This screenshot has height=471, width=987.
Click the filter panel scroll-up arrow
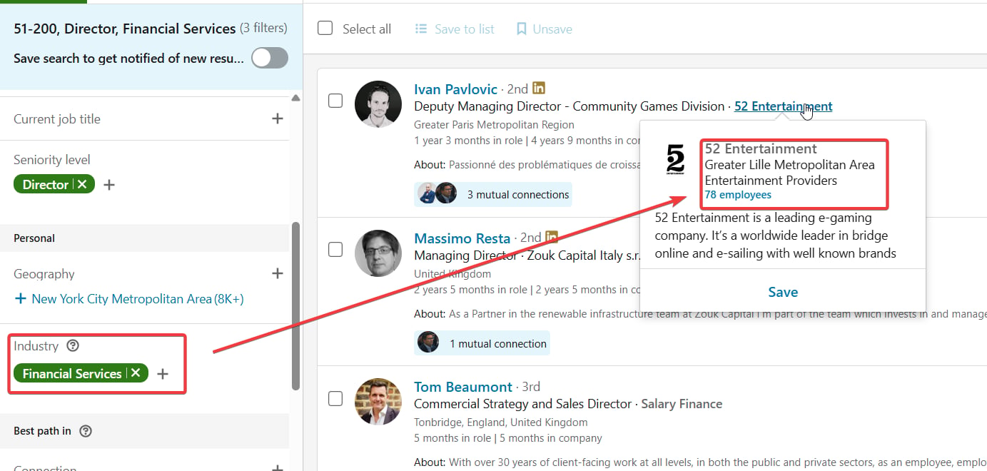[295, 98]
